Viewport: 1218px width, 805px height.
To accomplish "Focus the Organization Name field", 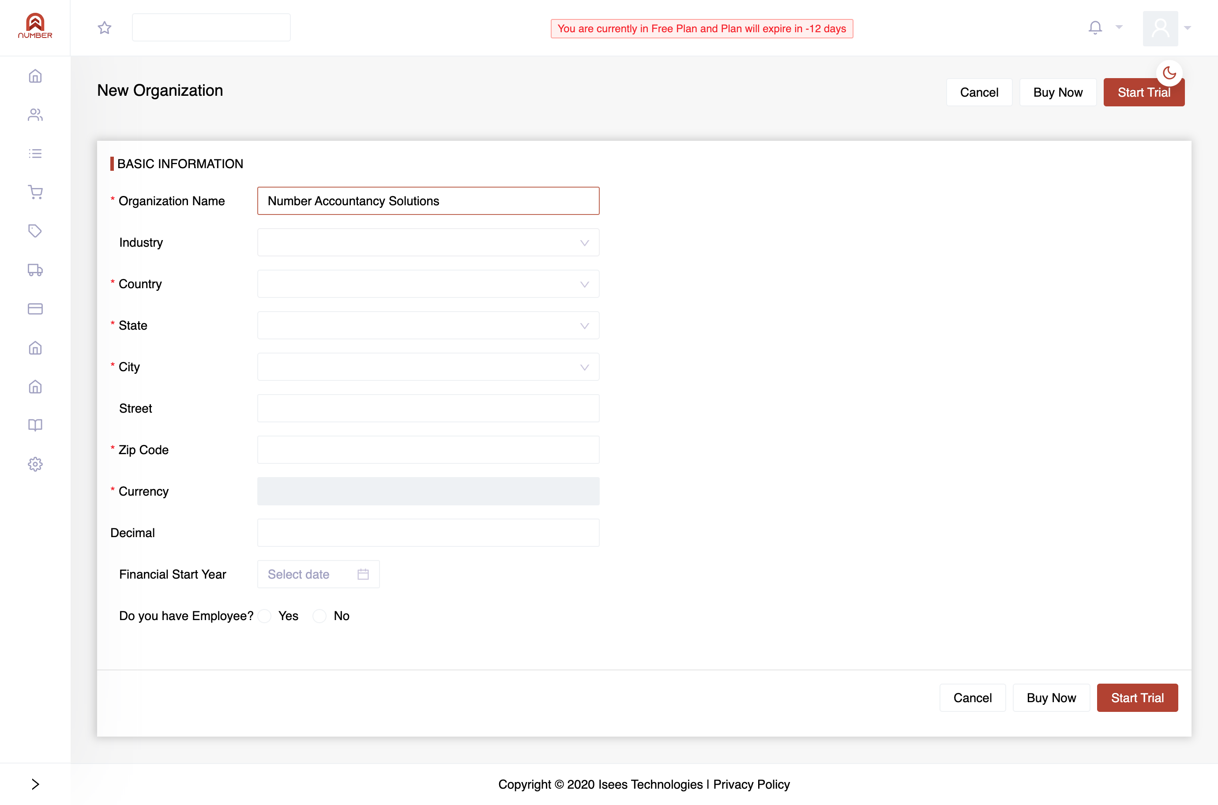I will tap(428, 201).
